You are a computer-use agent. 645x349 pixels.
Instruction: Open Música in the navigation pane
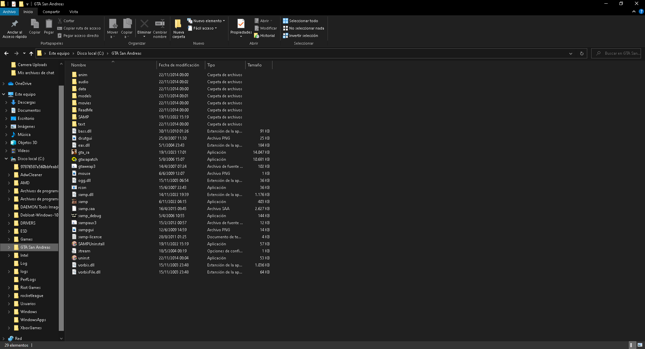click(24, 135)
